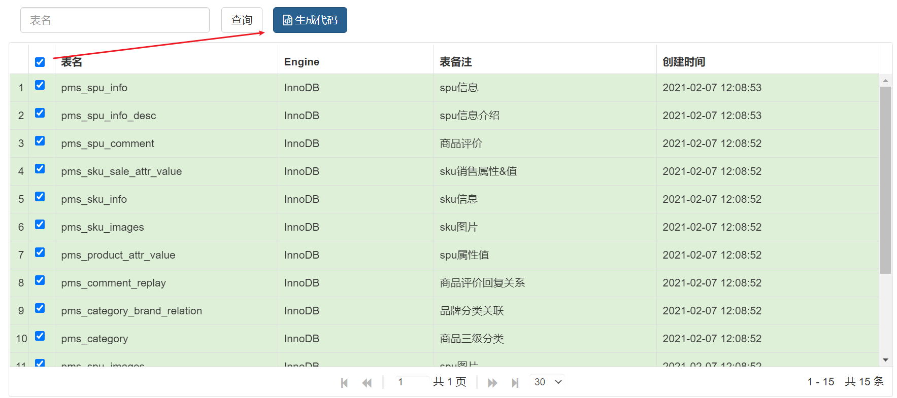Click the pms_sku_sale_attr_value table name cell
This screenshot has width=897, height=398.
pos(167,171)
